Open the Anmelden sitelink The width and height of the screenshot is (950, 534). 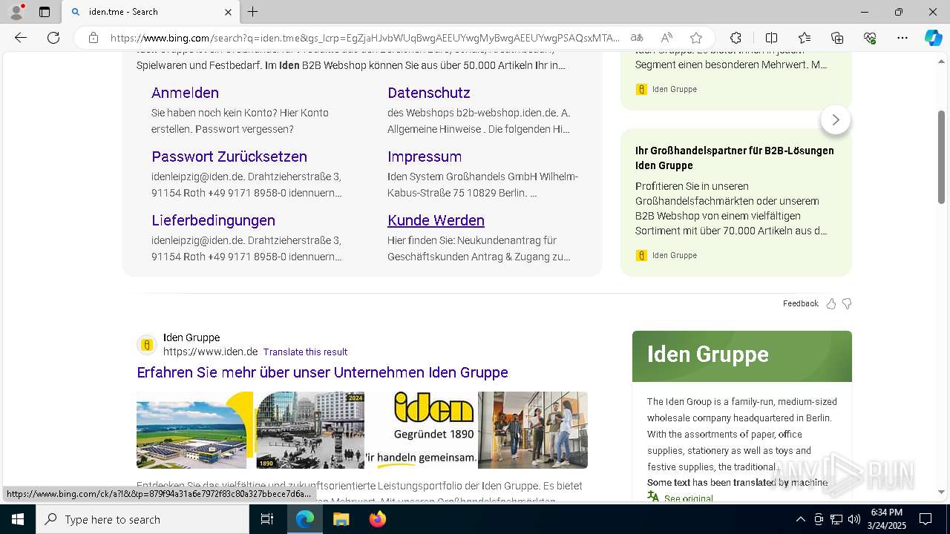185,93
